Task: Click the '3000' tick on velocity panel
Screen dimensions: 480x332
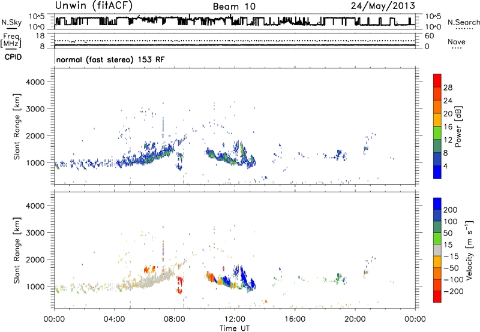Action: click(35, 233)
